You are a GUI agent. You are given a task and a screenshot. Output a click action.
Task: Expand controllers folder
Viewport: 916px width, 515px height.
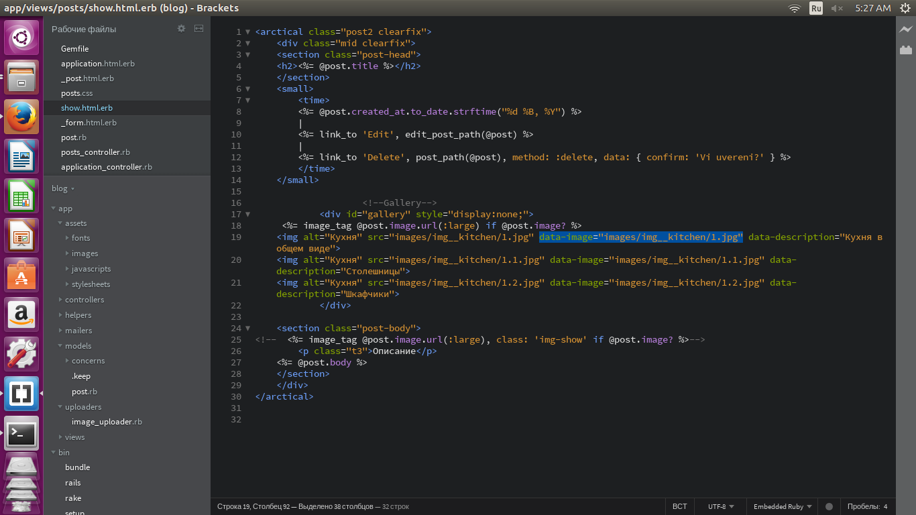(x=60, y=300)
